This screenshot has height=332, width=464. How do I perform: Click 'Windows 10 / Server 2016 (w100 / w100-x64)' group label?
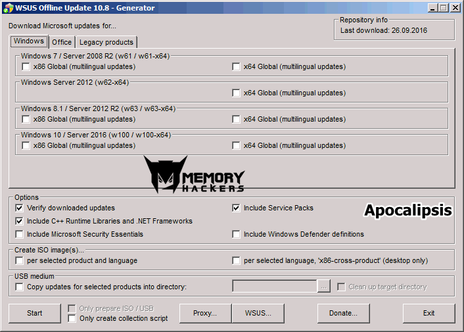[x=96, y=135]
